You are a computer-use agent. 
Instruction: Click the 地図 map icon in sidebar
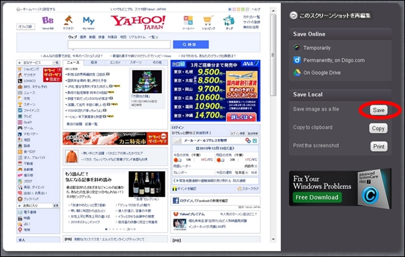click(x=20, y=140)
